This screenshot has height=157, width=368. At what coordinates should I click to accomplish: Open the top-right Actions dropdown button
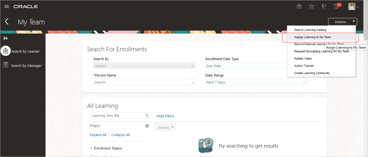[342, 22]
